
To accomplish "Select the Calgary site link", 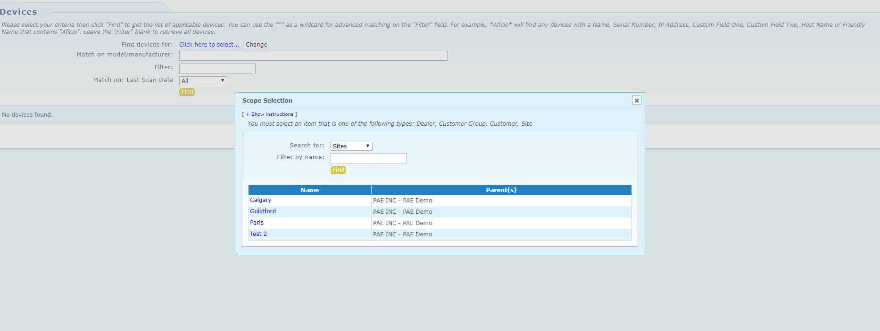I will point(261,200).
